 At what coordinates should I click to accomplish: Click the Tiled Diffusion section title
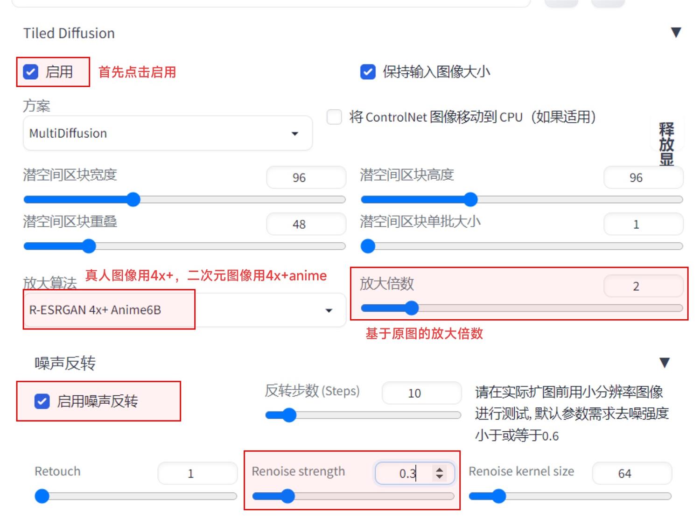[69, 33]
